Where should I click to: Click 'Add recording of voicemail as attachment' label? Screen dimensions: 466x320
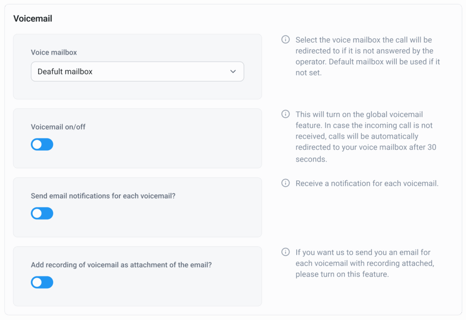tap(121, 265)
